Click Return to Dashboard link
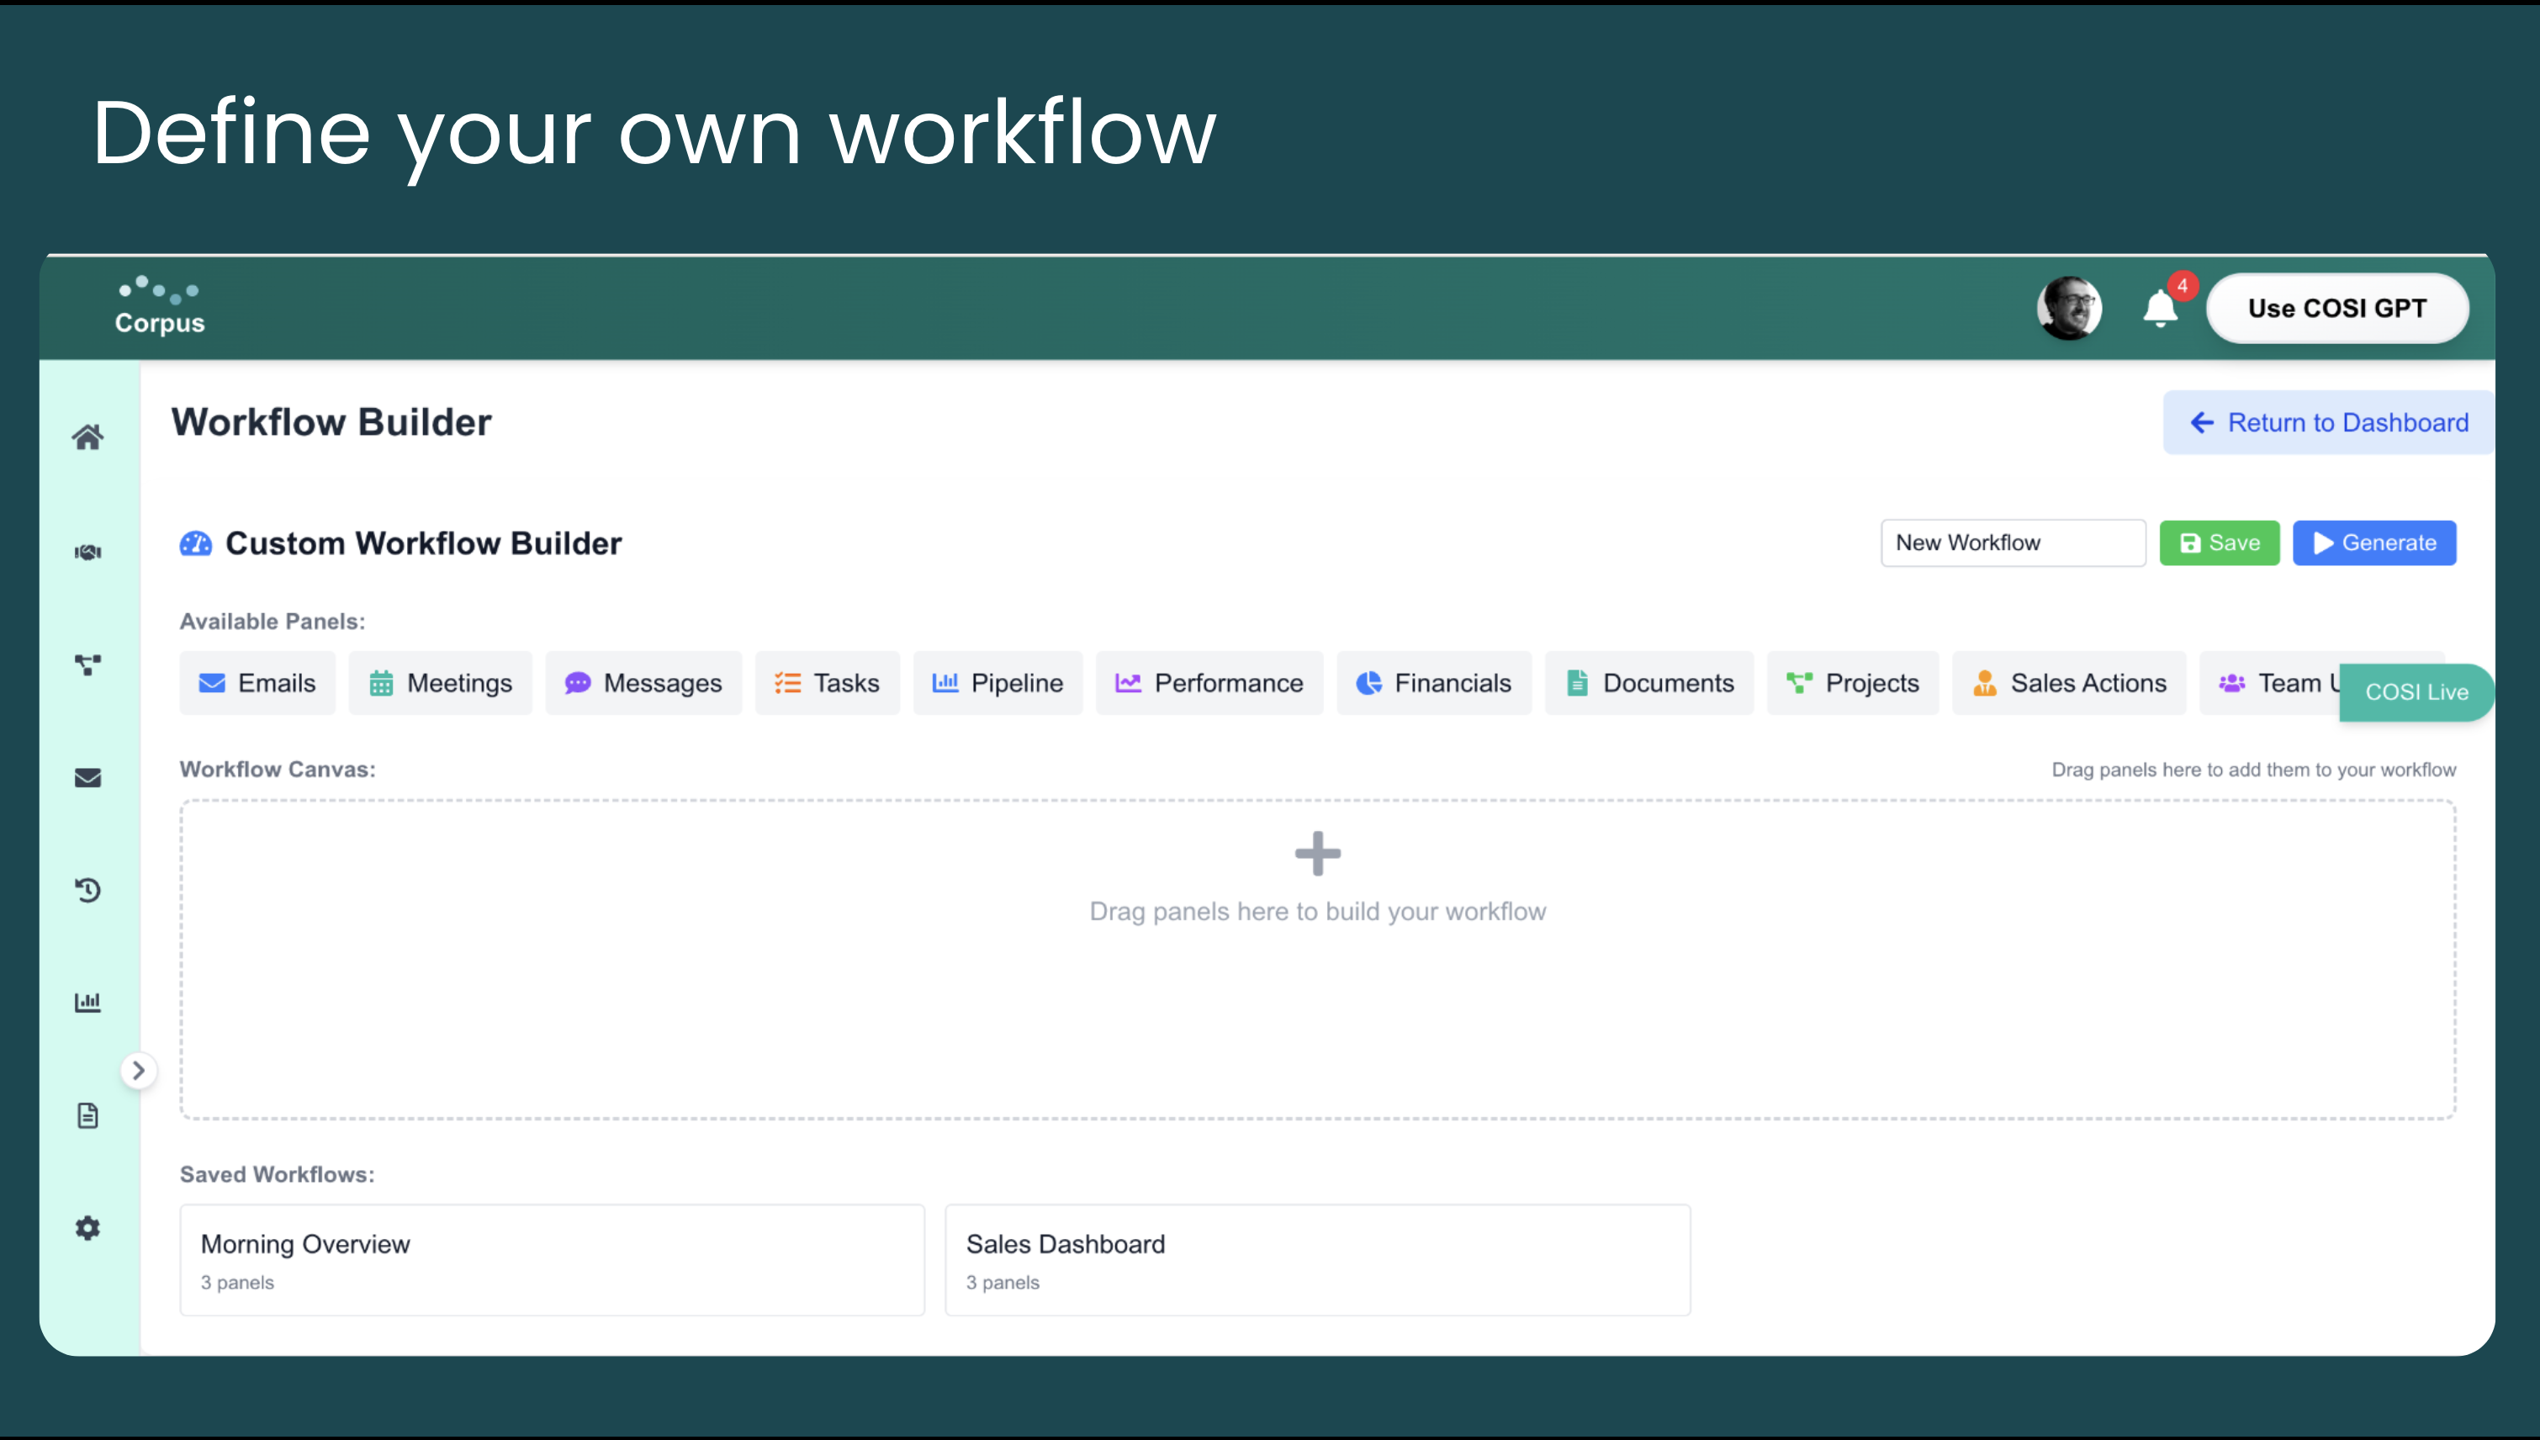This screenshot has height=1440, width=2540. (2328, 423)
